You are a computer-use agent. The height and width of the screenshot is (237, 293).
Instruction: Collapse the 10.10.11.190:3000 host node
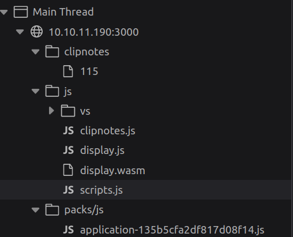[20, 32]
